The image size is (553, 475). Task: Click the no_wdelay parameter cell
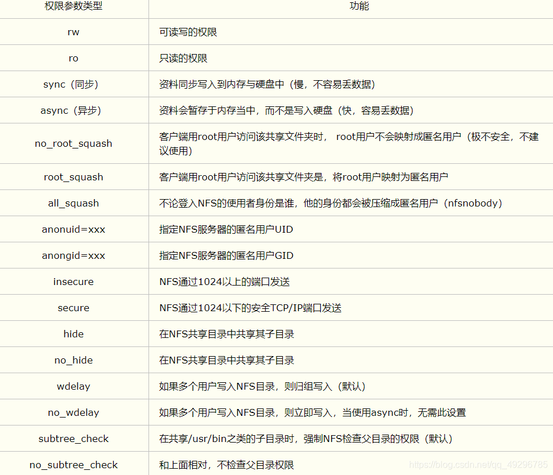pos(73,412)
